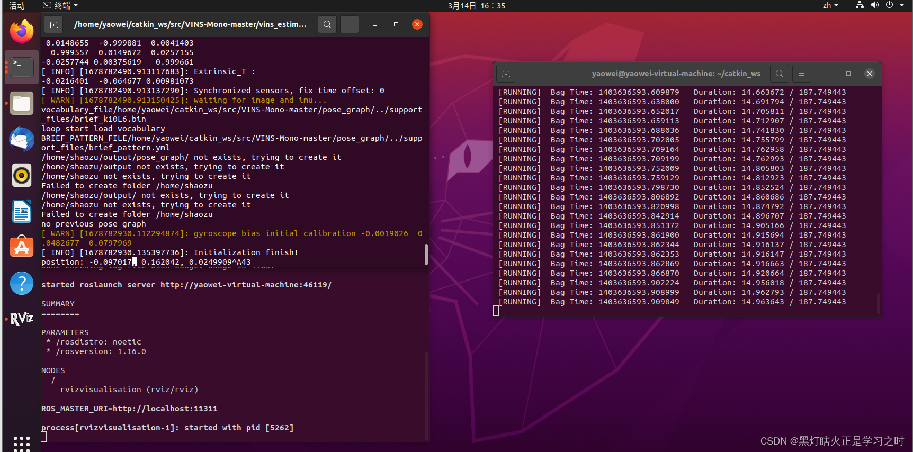The height and width of the screenshot is (452, 913).
Task: Click roslaunch server URL line
Action: [x=186, y=285]
